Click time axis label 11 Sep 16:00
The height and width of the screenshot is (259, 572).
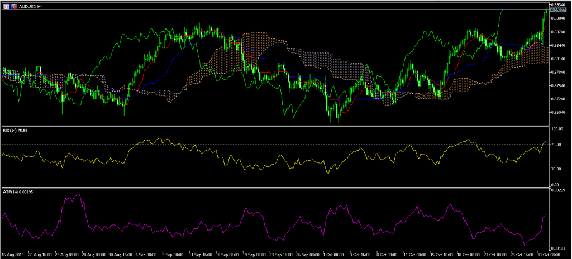200,255
